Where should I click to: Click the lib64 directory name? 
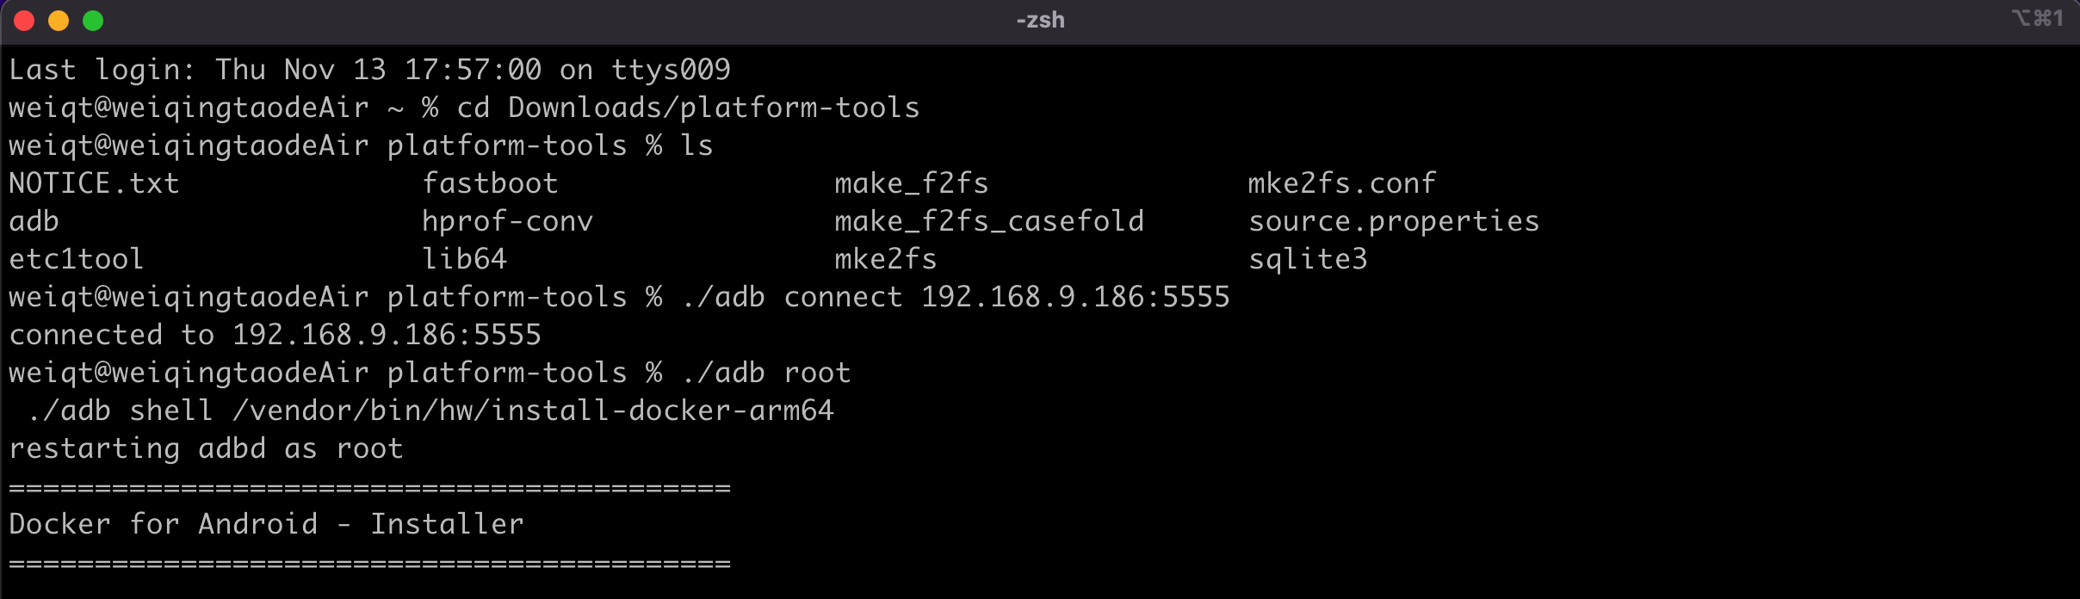coord(464,259)
